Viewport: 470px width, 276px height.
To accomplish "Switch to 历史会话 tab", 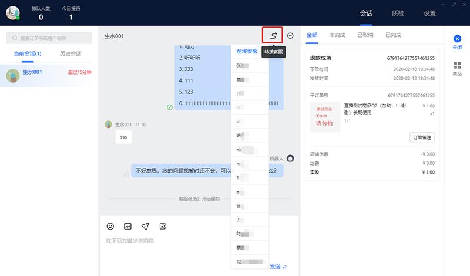I will [x=70, y=53].
